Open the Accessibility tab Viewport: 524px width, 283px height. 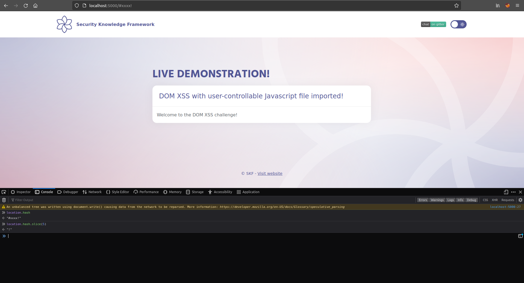pos(220,192)
